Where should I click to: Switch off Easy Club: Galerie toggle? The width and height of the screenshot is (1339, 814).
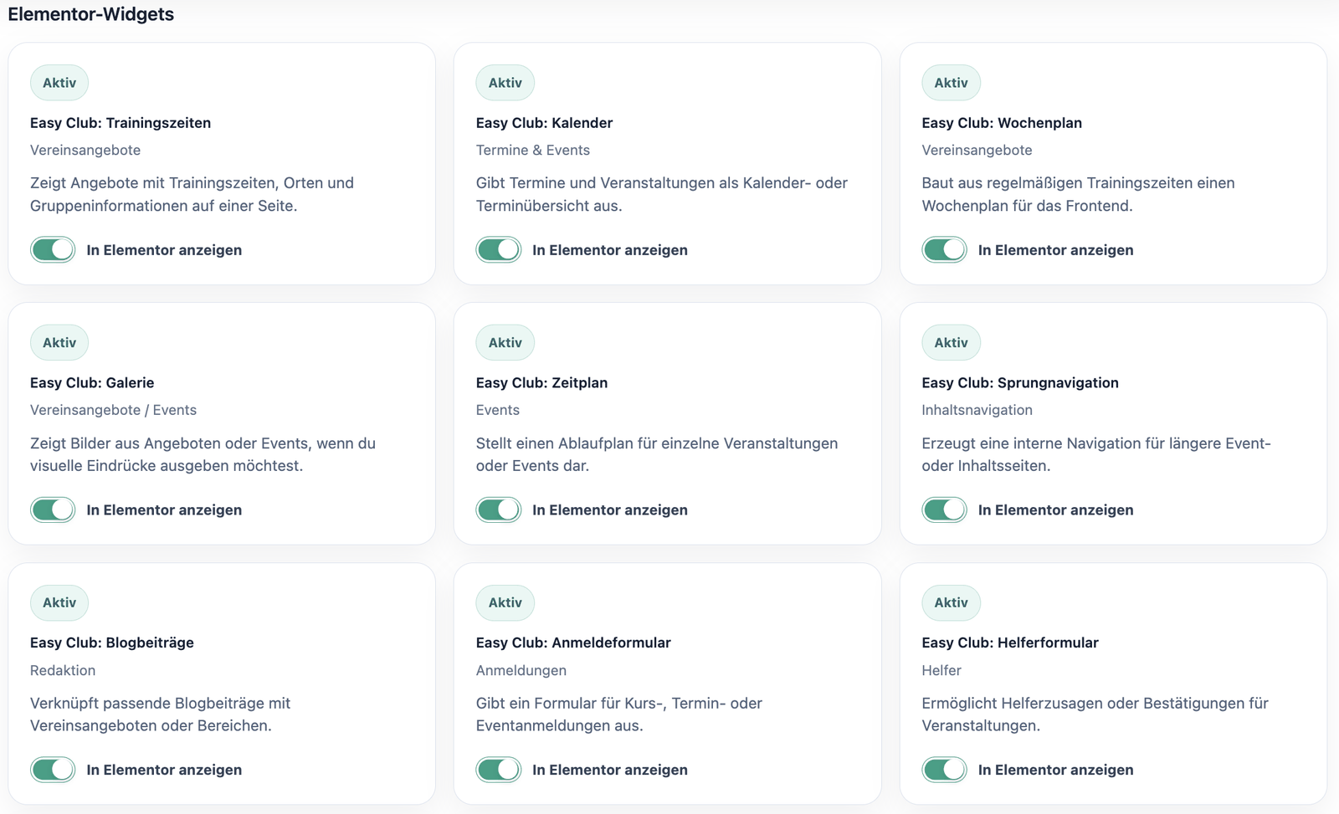coord(53,509)
